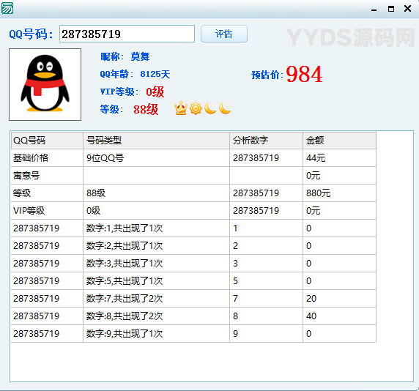
Task: Select row 数字:8,共出现了2次
Action: [x=193, y=316]
